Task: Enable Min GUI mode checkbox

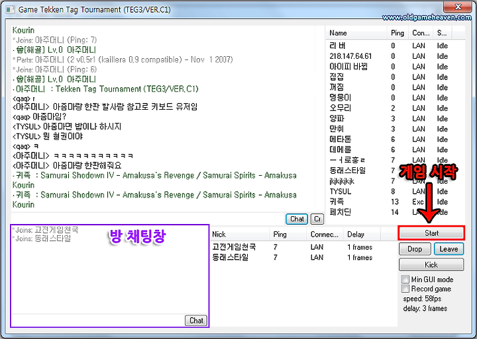Action: 405,279
